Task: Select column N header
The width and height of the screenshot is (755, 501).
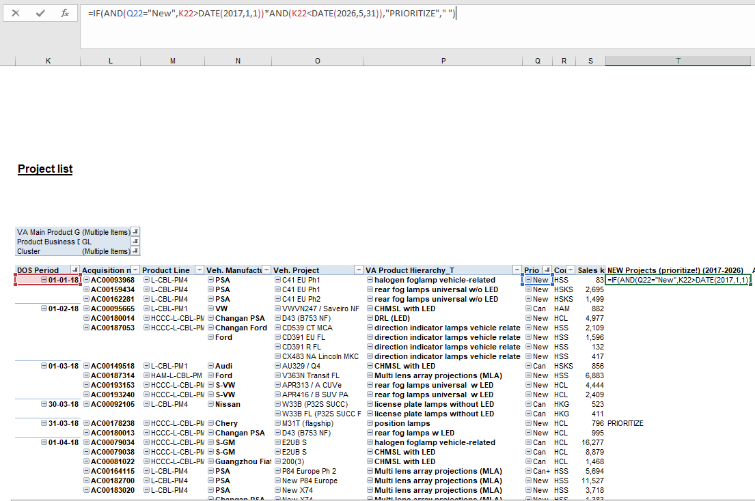Action: 238,61
